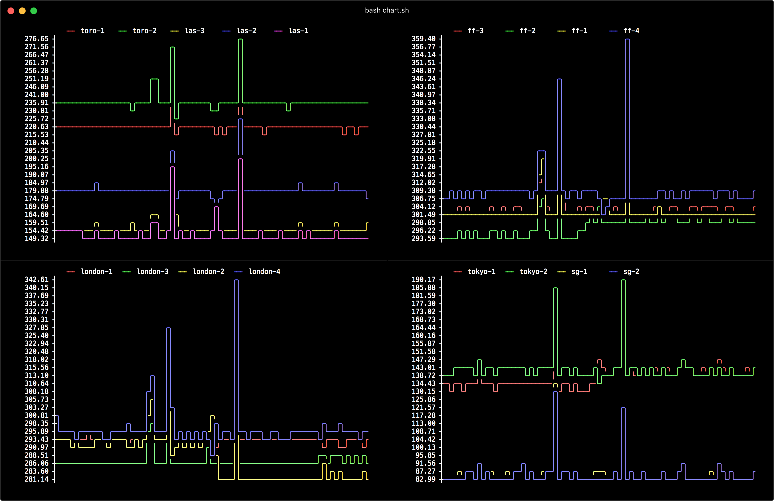Screen dimensions: 774x501
Task: Select the tokyo-2 legend label
Action: 533,271
